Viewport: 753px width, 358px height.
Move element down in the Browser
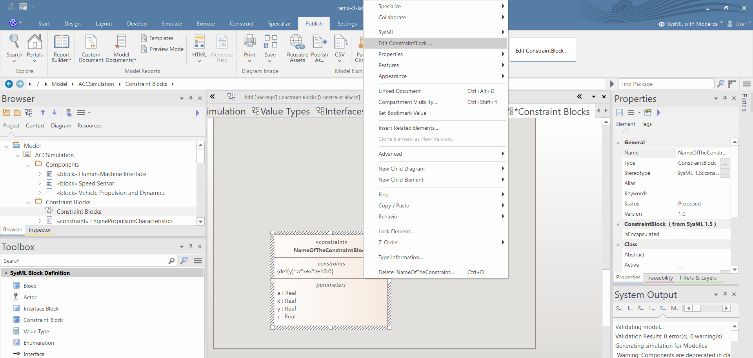click(x=55, y=113)
